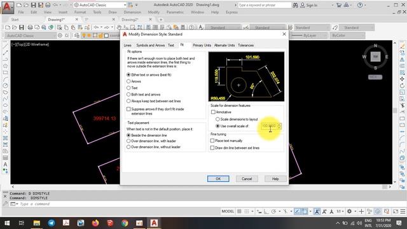Toggle snap mode dots icon in status bar
This screenshot has width=407, height=229.
coord(247,211)
